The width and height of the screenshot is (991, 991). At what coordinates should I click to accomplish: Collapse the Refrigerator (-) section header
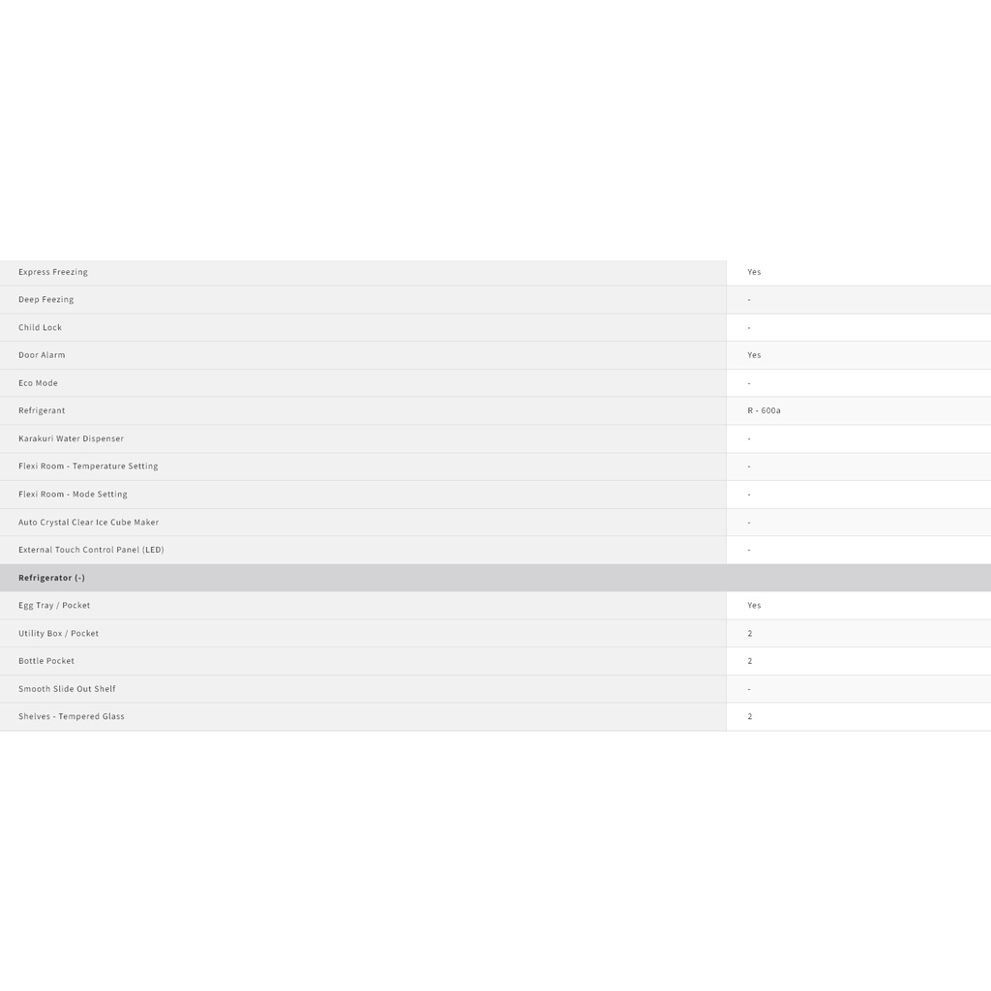[x=52, y=578]
